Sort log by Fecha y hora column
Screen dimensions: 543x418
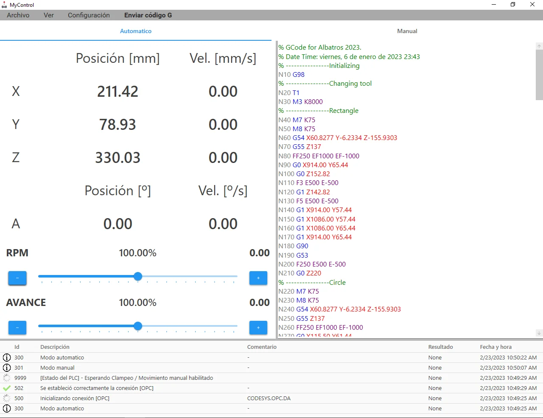point(496,347)
